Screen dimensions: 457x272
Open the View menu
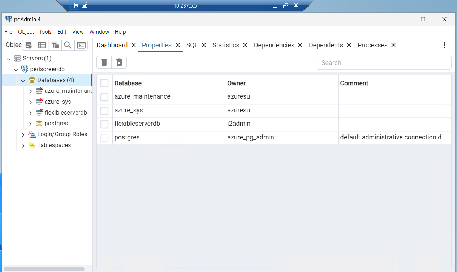[x=78, y=32]
